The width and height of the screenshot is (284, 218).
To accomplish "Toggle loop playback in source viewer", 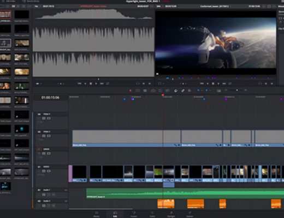I will 108,83.
